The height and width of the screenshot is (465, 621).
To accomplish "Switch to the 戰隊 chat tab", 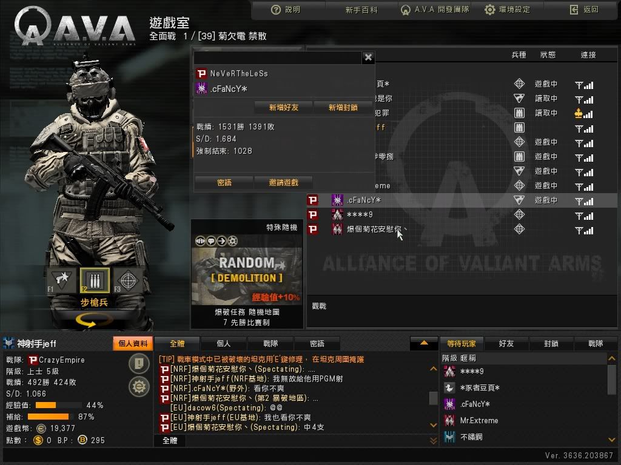I will [x=270, y=344].
